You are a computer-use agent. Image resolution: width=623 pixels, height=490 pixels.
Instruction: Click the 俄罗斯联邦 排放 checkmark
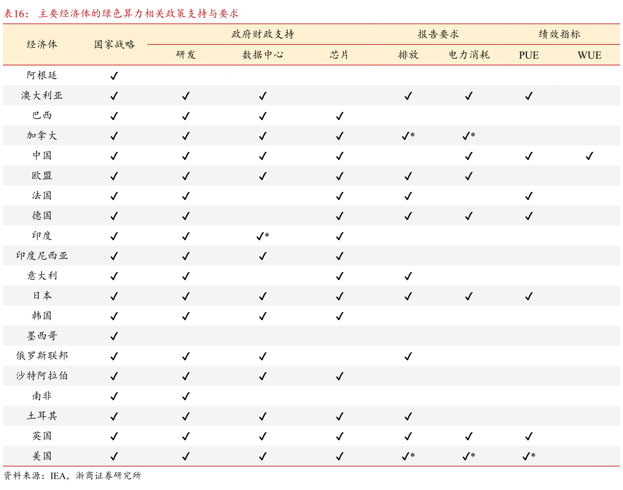(x=408, y=356)
